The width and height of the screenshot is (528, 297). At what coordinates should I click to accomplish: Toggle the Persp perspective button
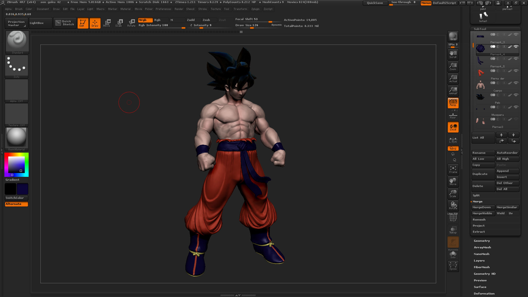(x=453, y=103)
